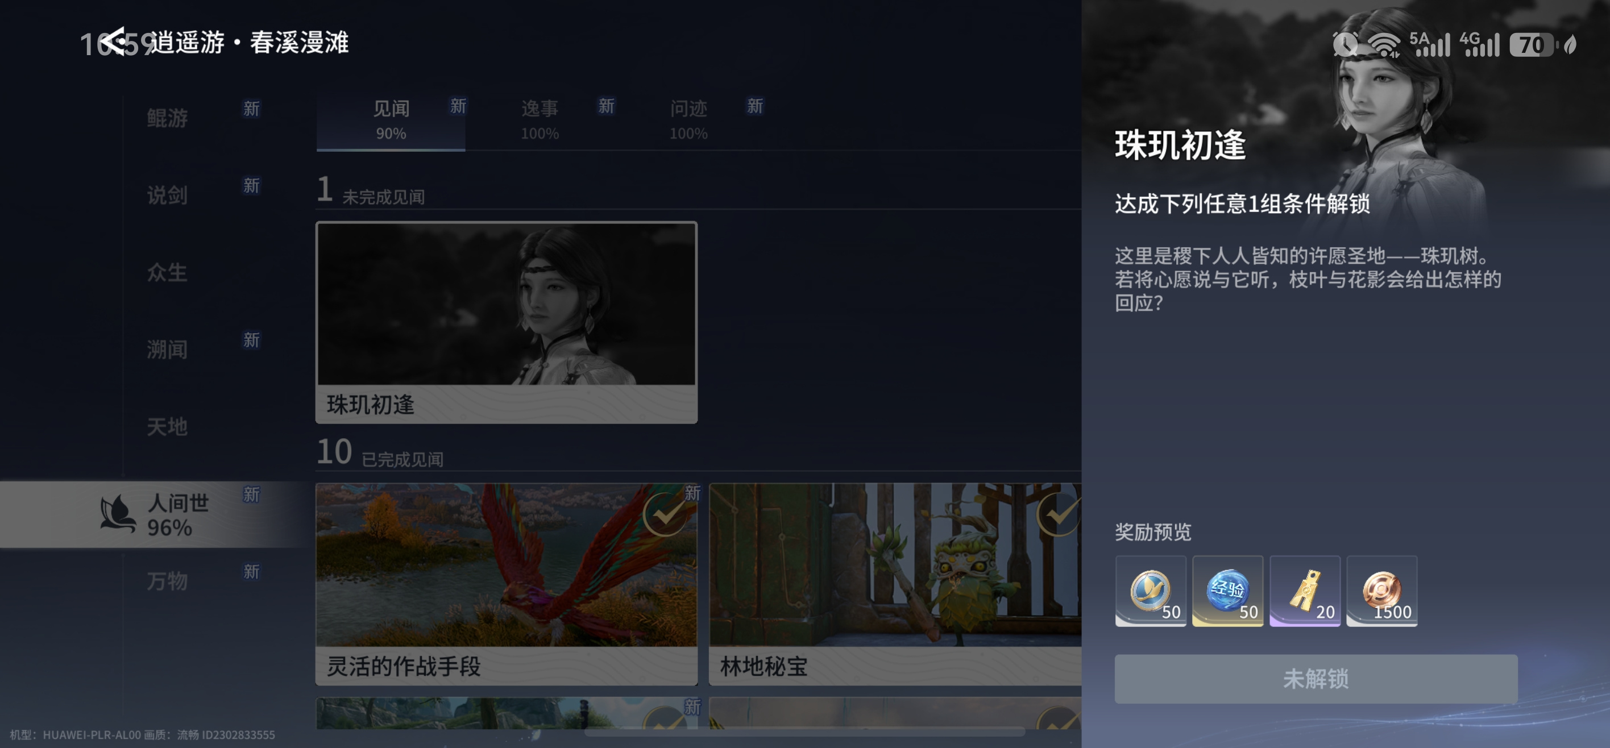Viewport: 1610px width, 748px height.
Task: Click the 新 badge on 万物
Action: 251,572
